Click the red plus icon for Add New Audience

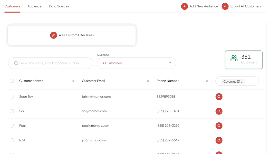(184, 6)
